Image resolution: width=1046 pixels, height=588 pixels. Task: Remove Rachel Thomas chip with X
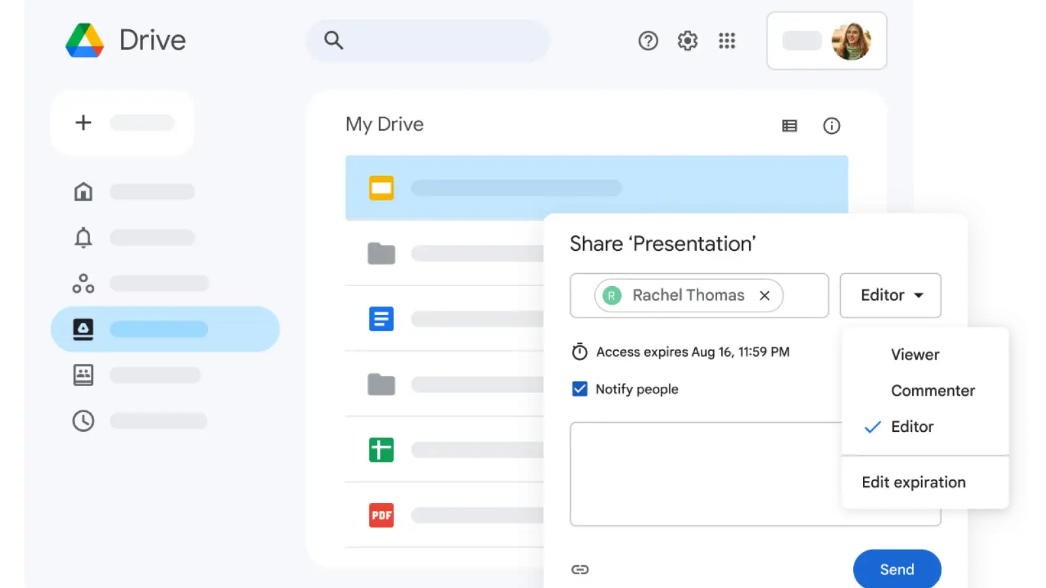764,295
